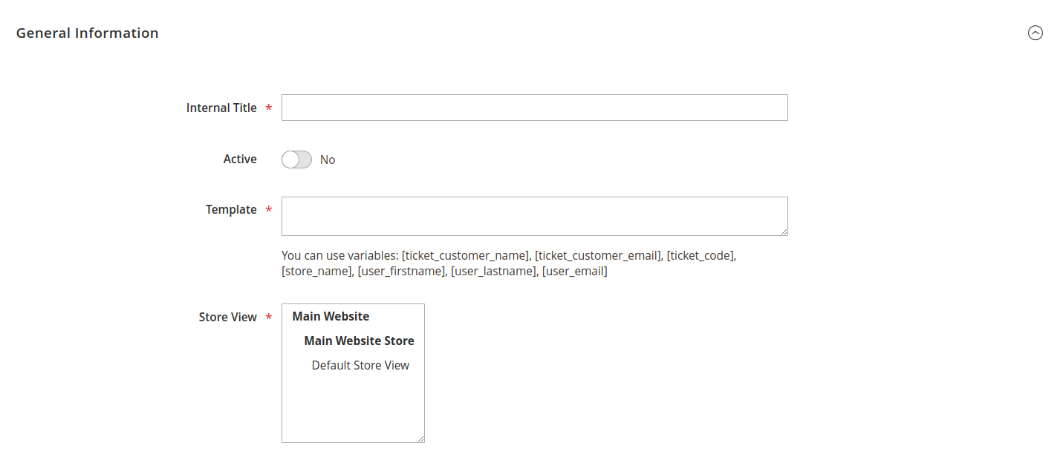The width and height of the screenshot is (1063, 463).
Task: Click the Internal Title field label
Action: tap(221, 108)
